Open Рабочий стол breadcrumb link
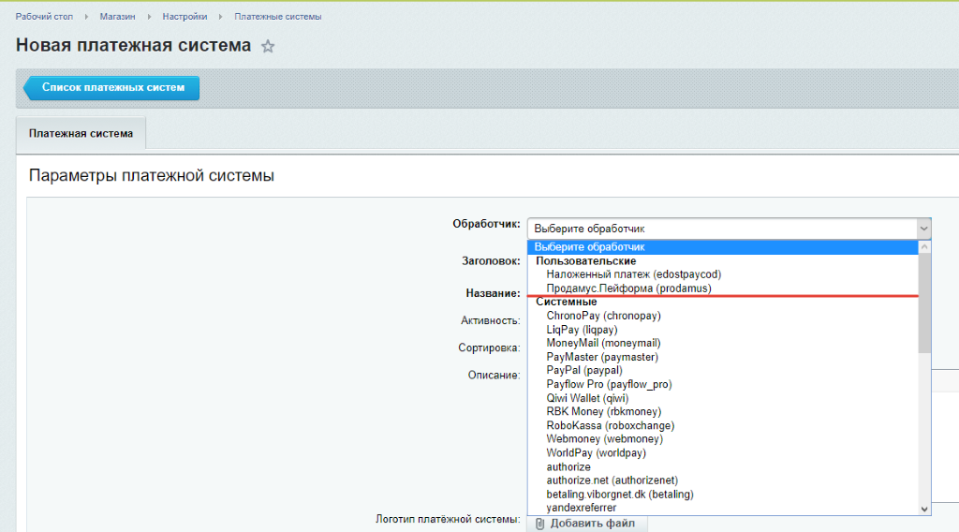The width and height of the screenshot is (959, 532). coord(44,17)
